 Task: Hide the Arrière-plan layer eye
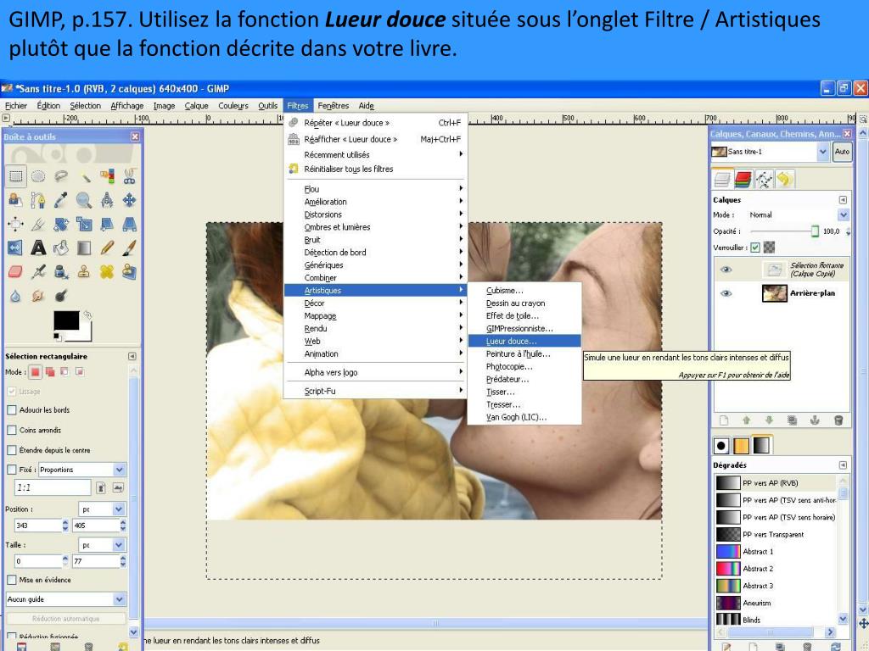(x=726, y=294)
